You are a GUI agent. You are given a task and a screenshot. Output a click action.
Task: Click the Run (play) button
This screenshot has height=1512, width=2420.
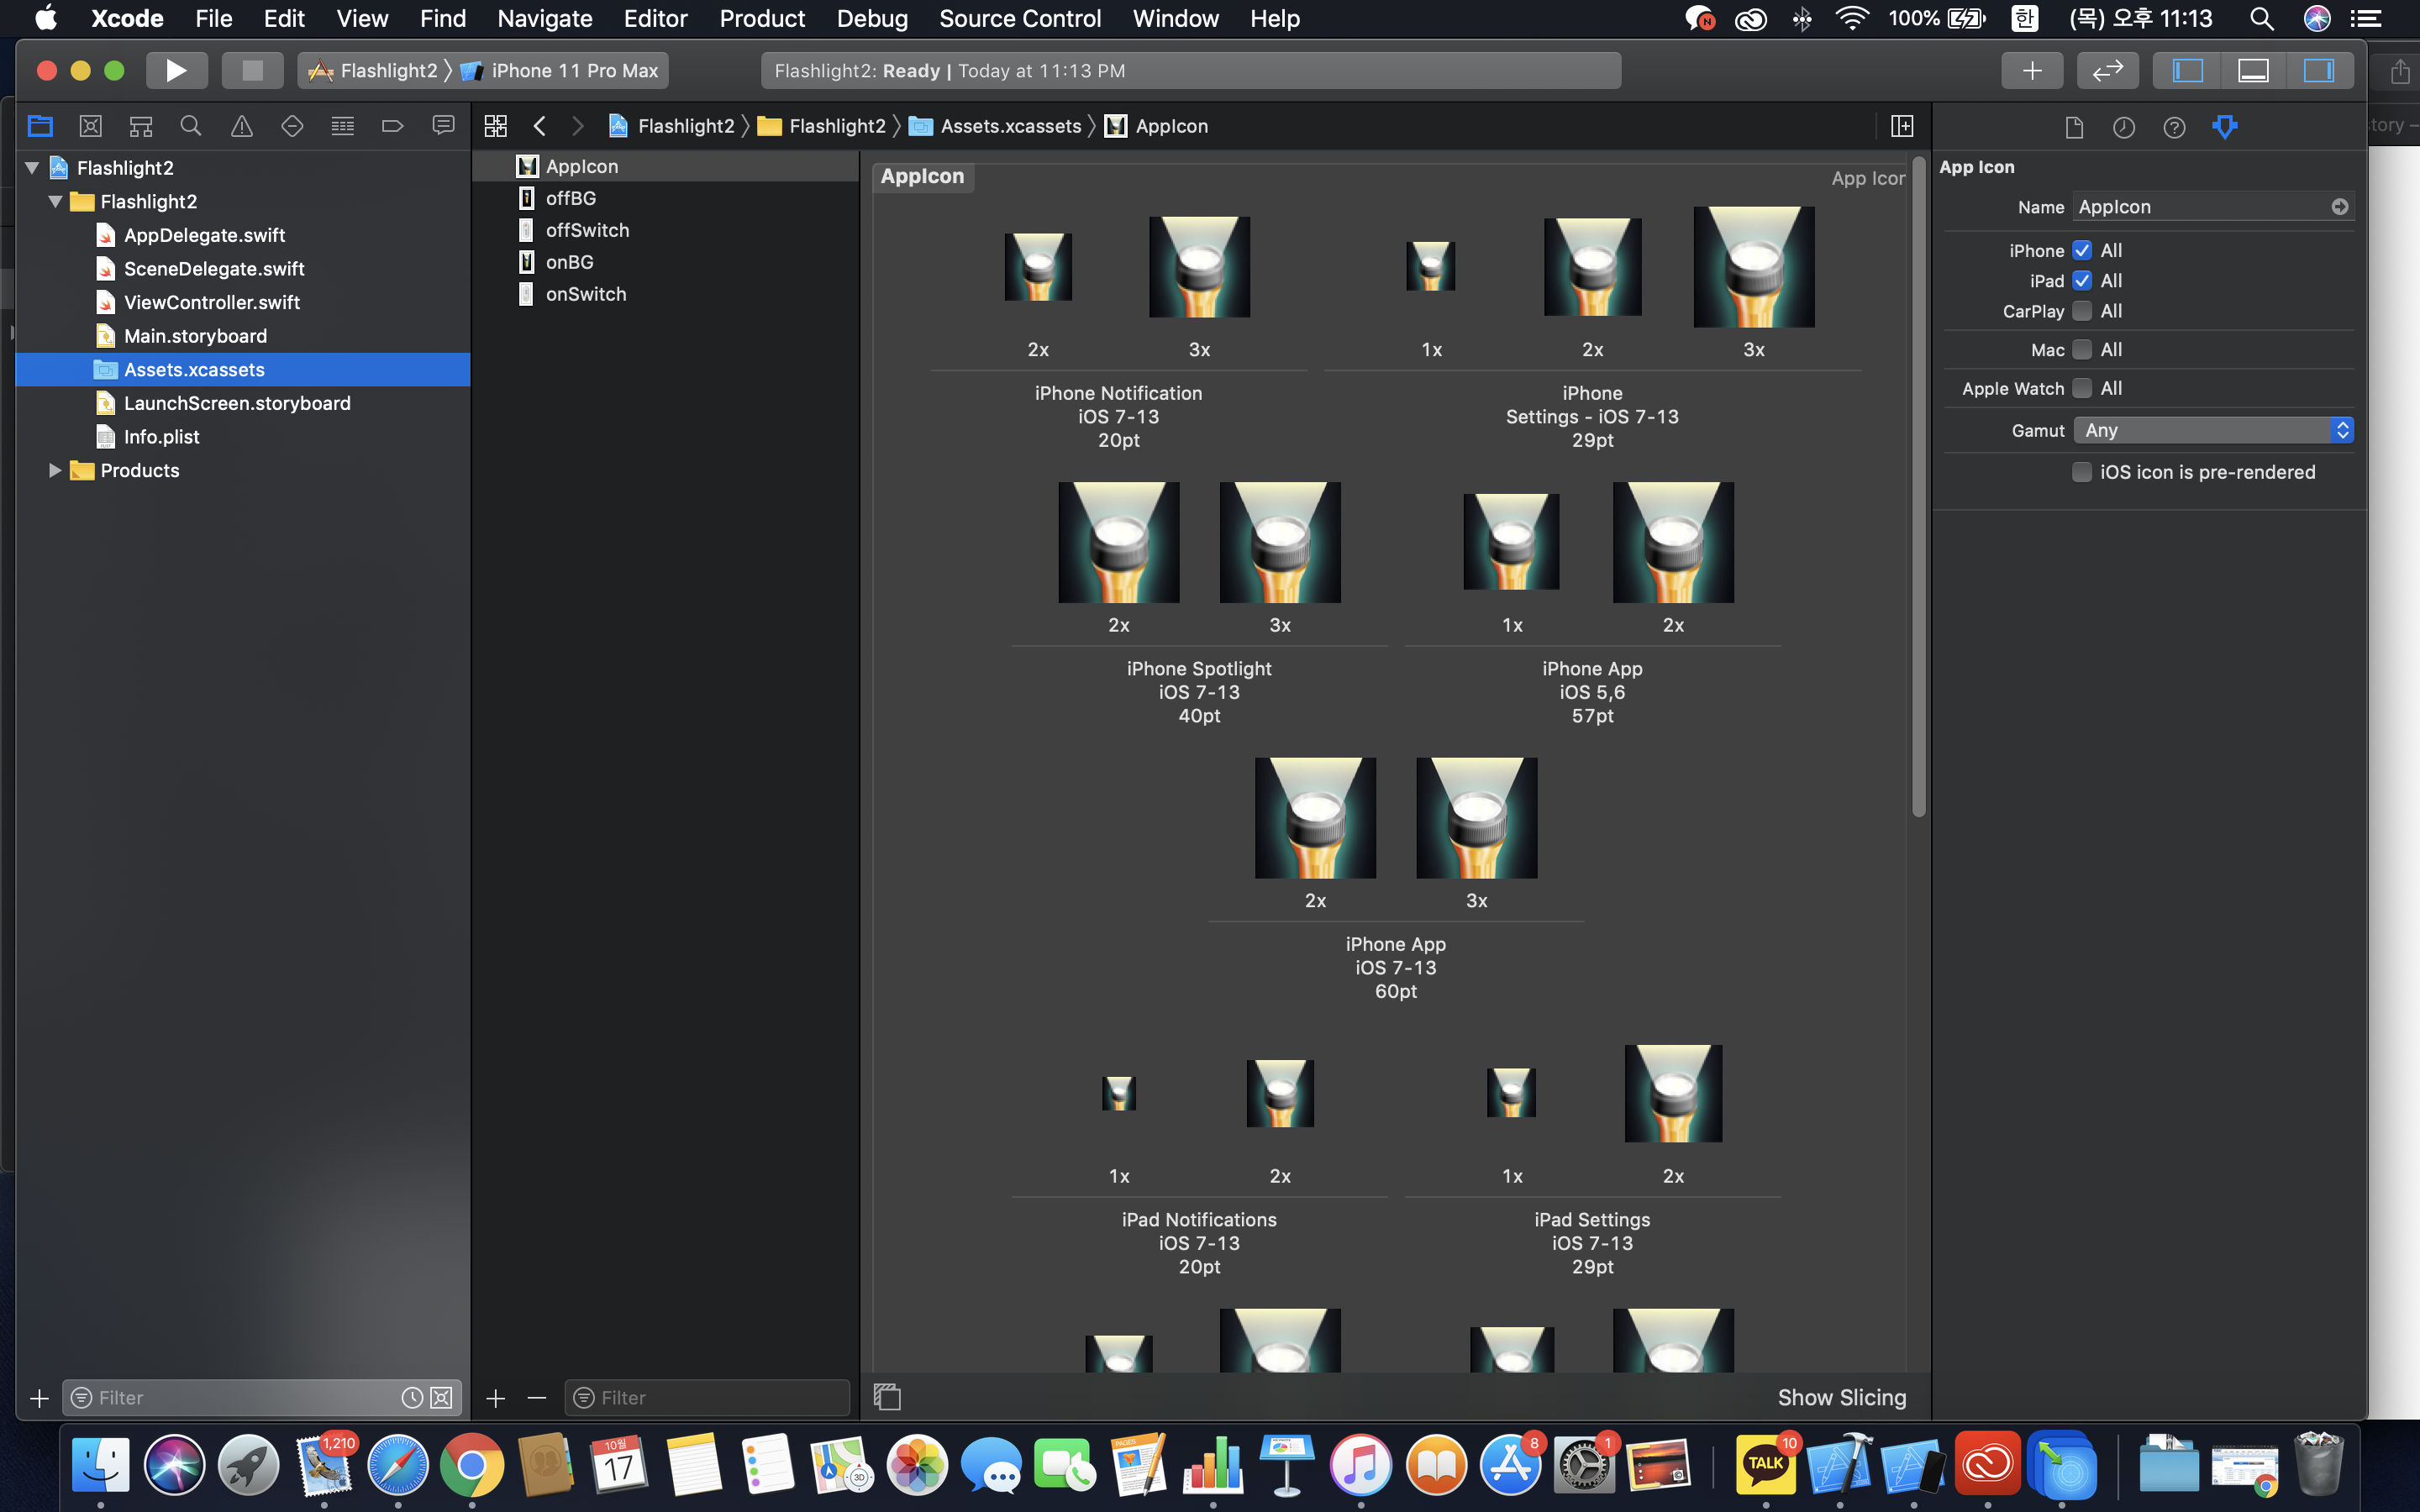176,70
